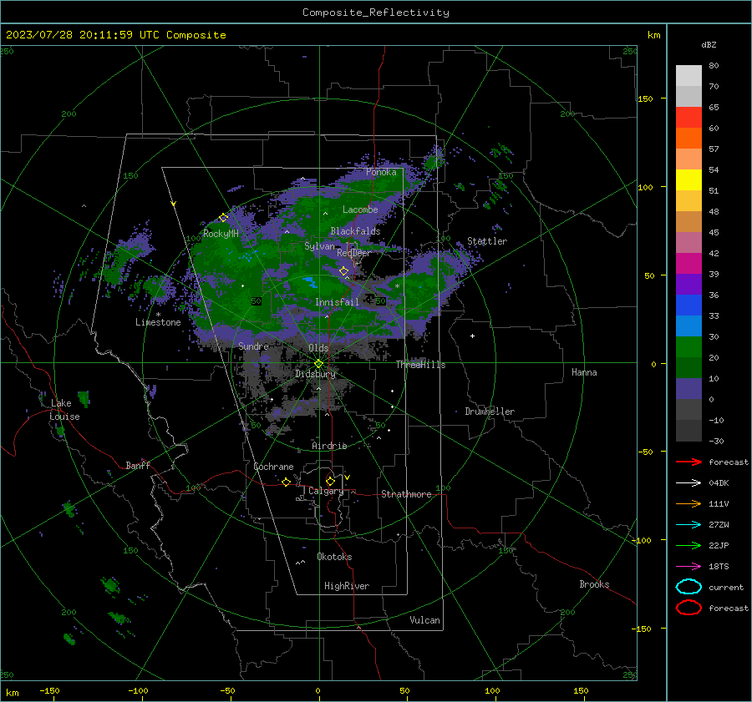Click the yellow diamond marker below RedDeer

344,271
